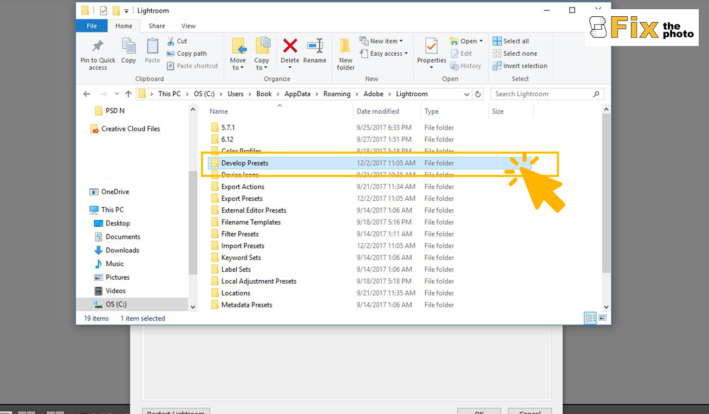
Task: Refresh the folder view
Action: click(x=478, y=94)
